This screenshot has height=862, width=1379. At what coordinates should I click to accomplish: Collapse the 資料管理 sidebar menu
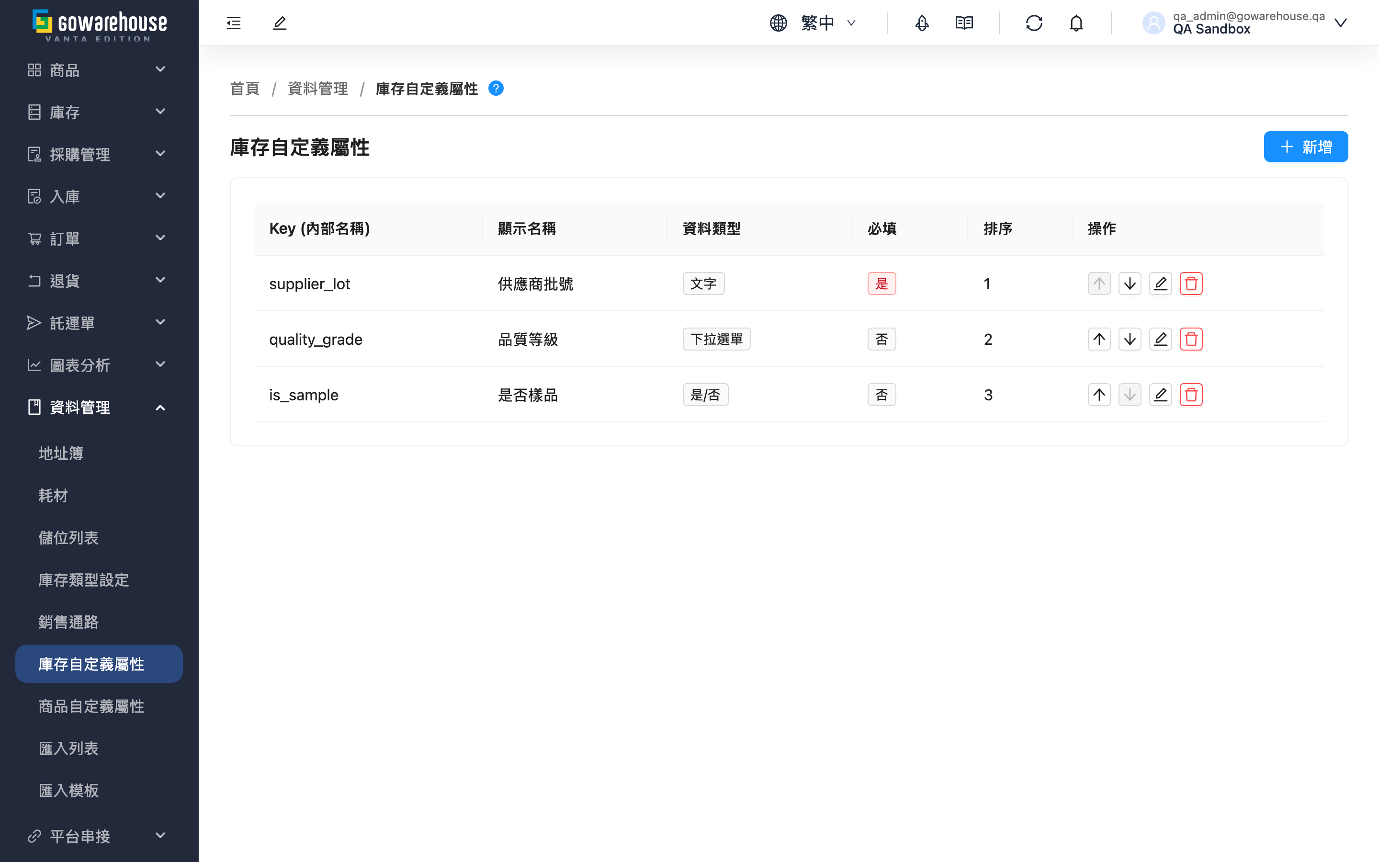pyautogui.click(x=99, y=407)
